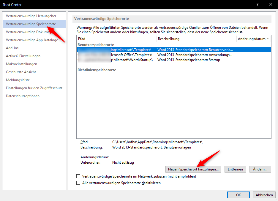The image size is (278, 201).
Task: Enable trusted locations on network checkbox
Action: pos(78,176)
